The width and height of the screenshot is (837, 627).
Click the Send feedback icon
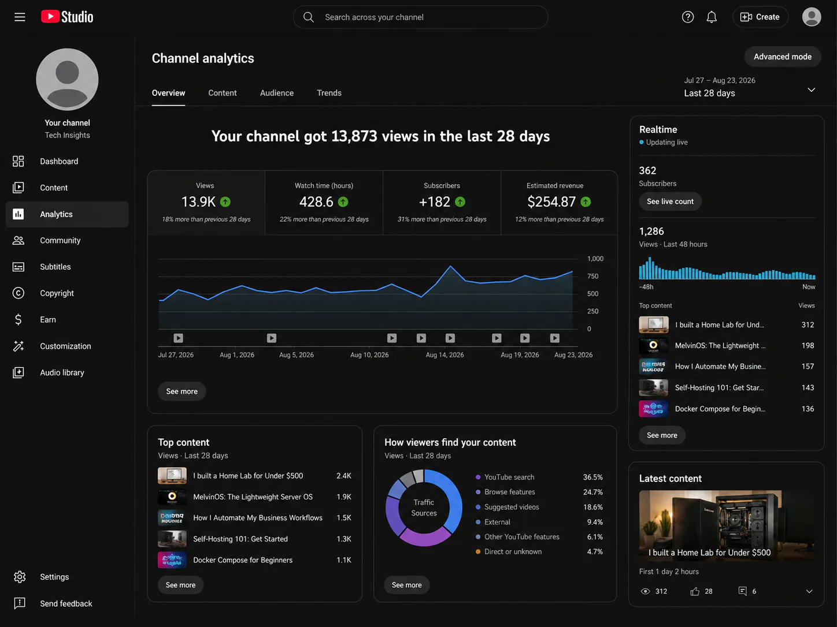20,603
